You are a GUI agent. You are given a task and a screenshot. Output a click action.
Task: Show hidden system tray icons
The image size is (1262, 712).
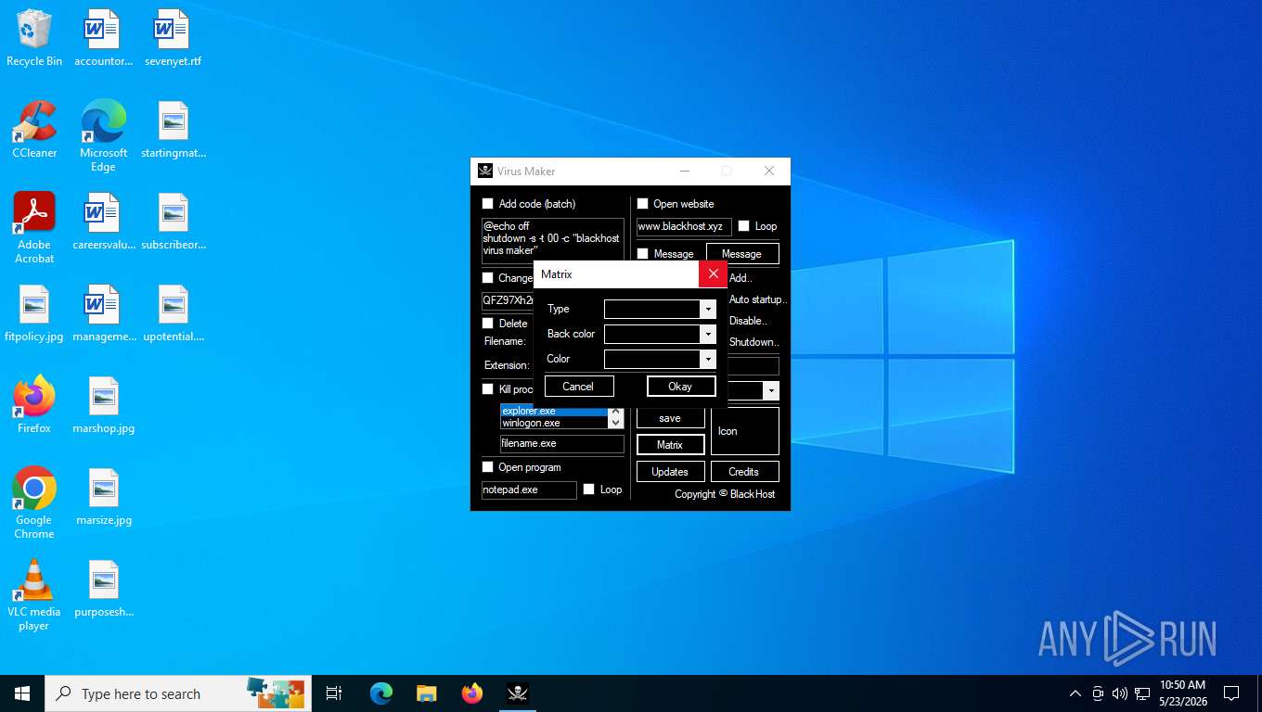(1075, 693)
